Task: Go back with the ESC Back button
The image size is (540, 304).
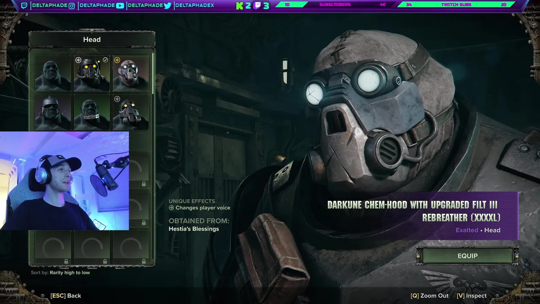Action: click(66, 296)
